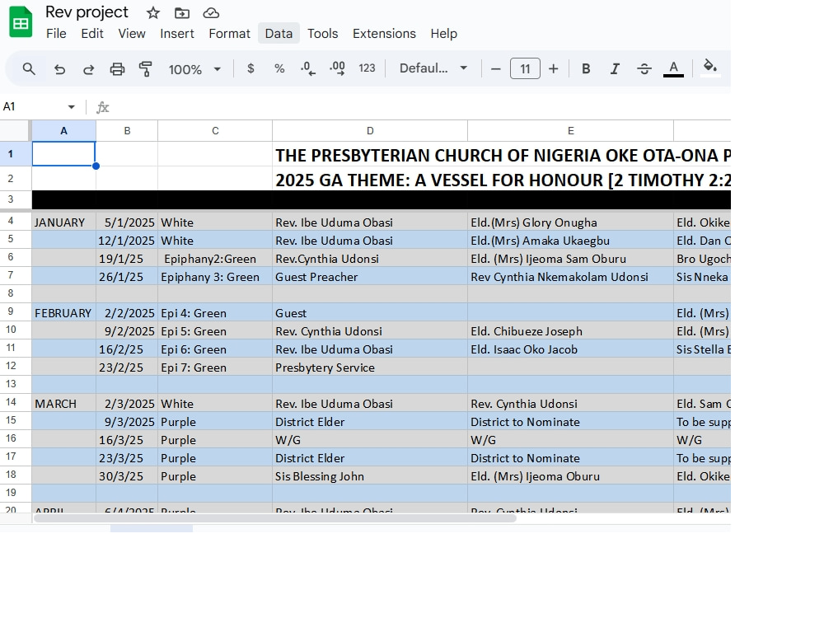The width and height of the screenshot is (824, 618).
Task: Increase decimal places
Action: (337, 68)
